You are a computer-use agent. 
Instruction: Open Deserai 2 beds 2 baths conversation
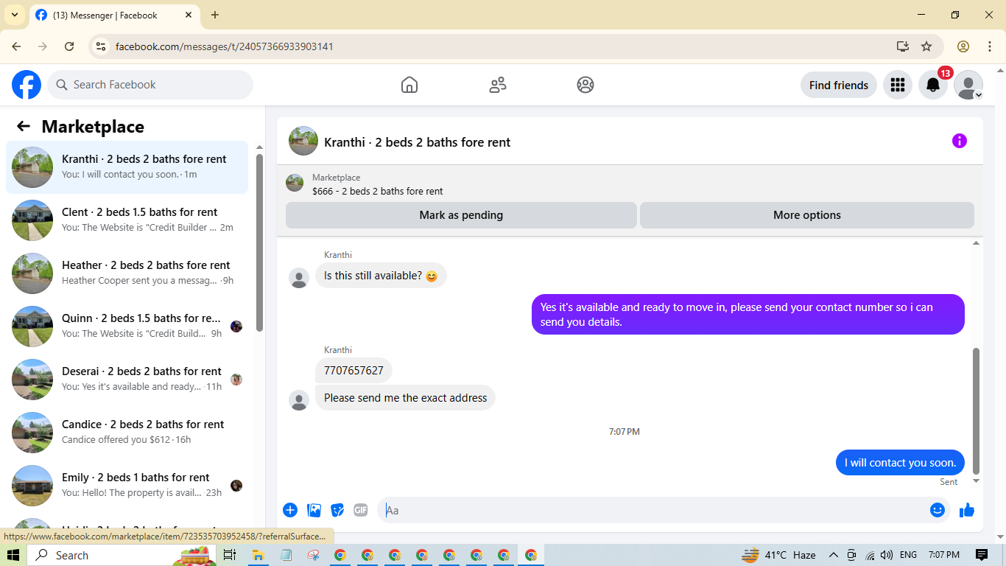pos(127,380)
